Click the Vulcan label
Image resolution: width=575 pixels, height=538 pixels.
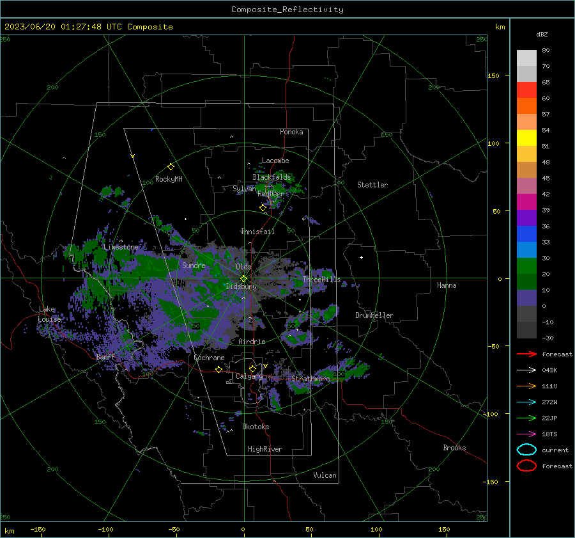point(325,475)
